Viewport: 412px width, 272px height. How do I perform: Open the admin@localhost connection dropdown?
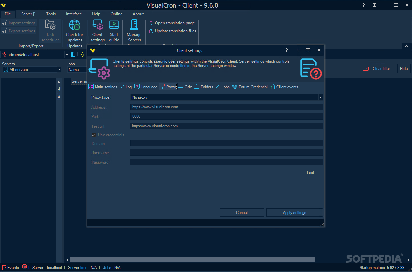[x=67, y=55]
